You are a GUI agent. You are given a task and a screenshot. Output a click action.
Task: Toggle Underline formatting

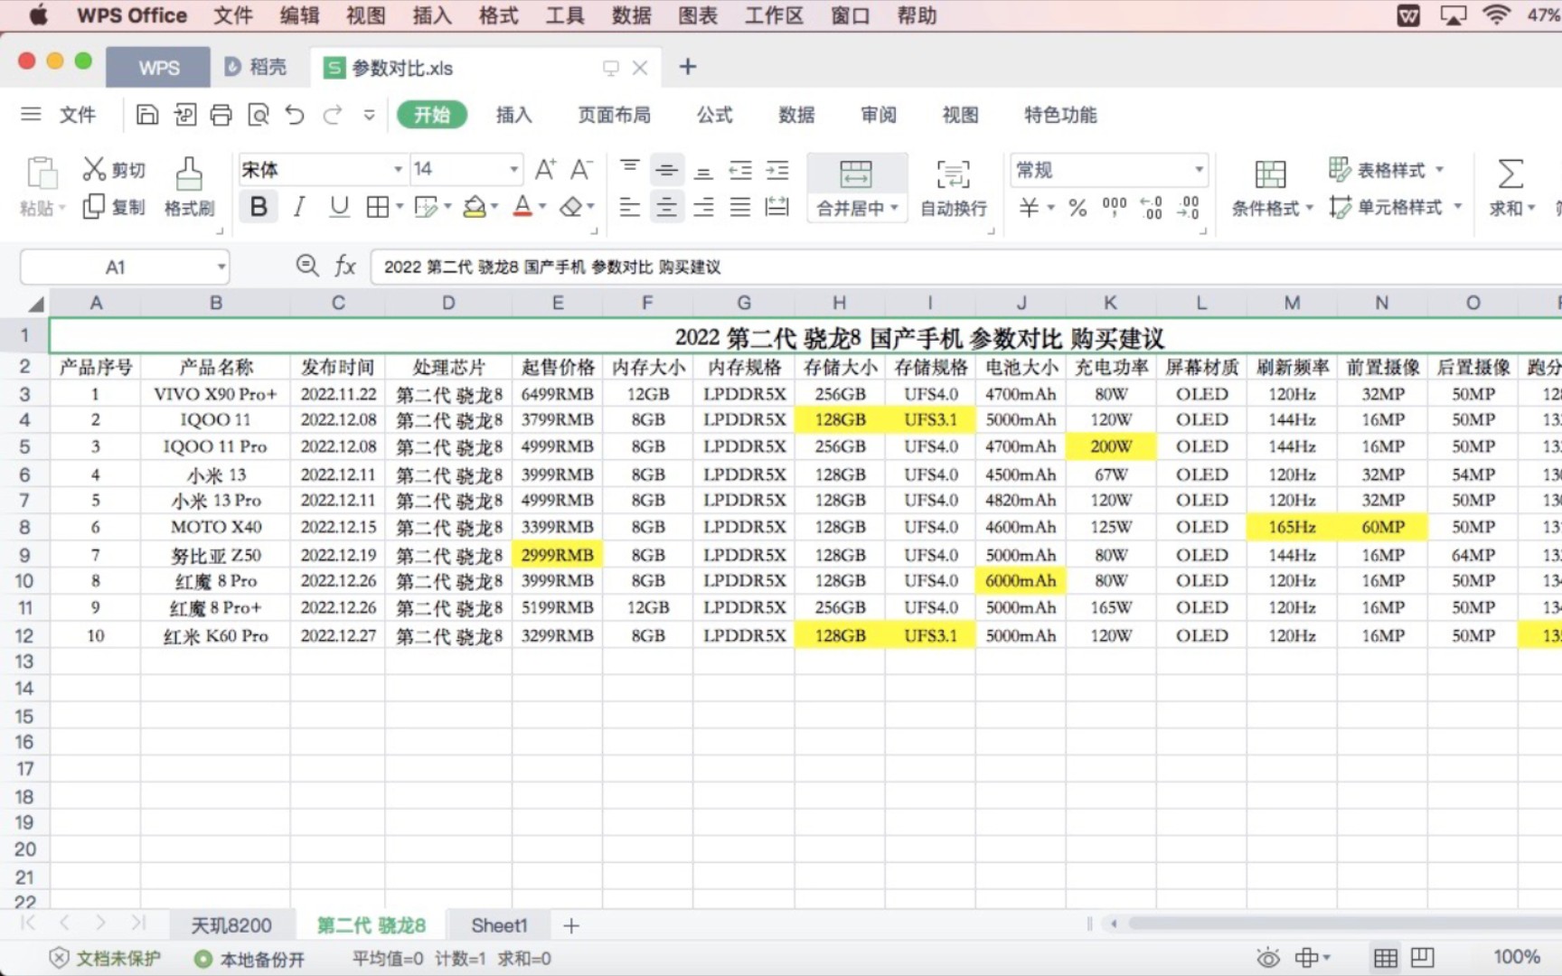coord(339,207)
